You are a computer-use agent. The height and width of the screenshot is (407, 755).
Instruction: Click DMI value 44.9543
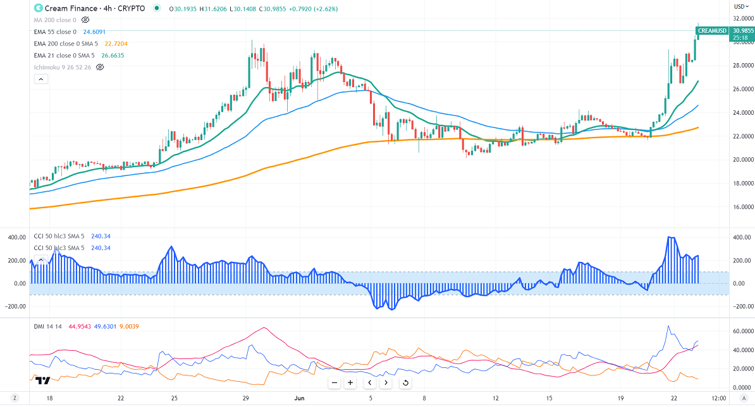point(80,326)
